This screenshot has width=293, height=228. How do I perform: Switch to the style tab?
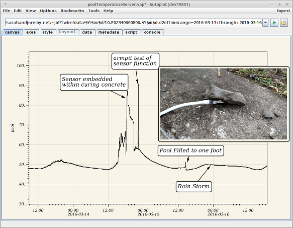pos(47,32)
